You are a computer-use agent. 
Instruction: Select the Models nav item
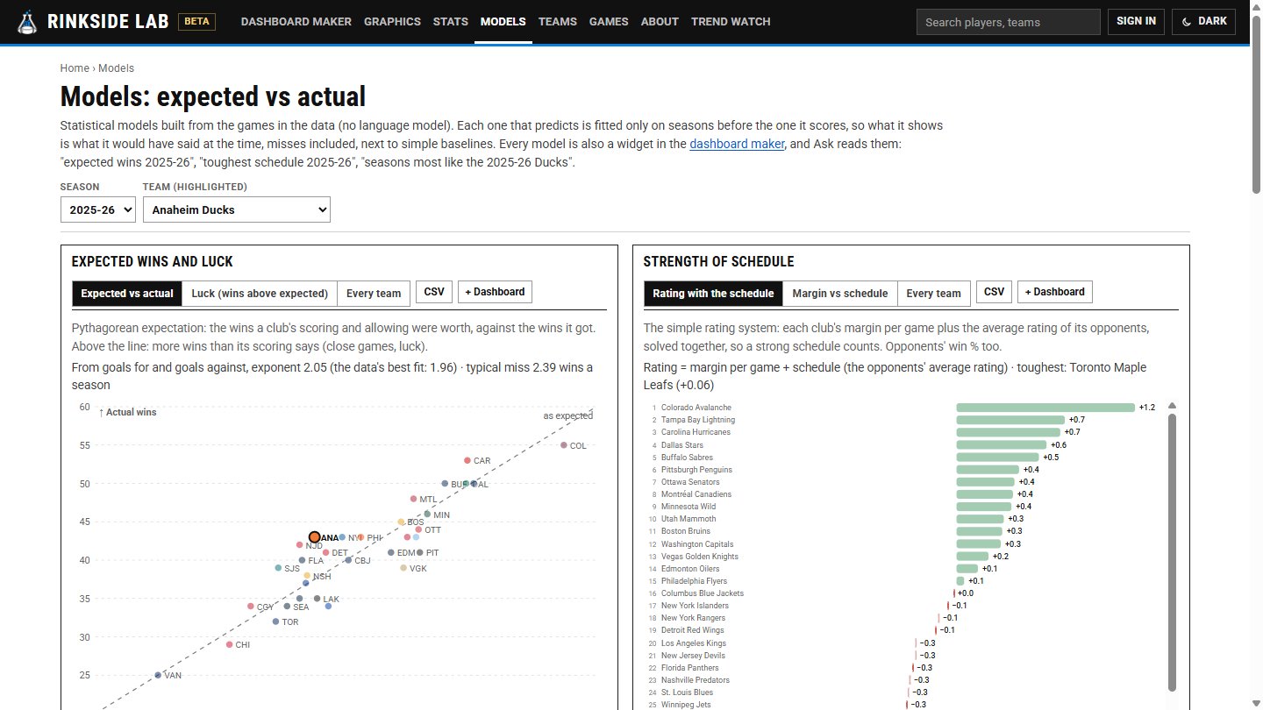click(x=503, y=22)
